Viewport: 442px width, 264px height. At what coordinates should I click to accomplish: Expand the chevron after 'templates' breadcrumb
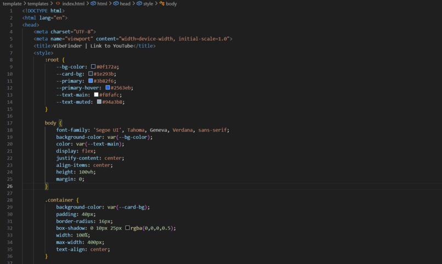coord(52,4)
